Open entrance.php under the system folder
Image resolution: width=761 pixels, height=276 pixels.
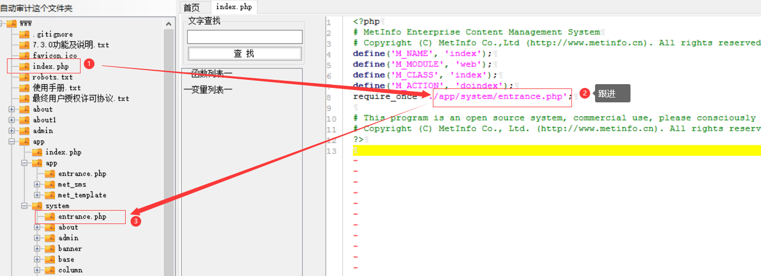tap(82, 217)
